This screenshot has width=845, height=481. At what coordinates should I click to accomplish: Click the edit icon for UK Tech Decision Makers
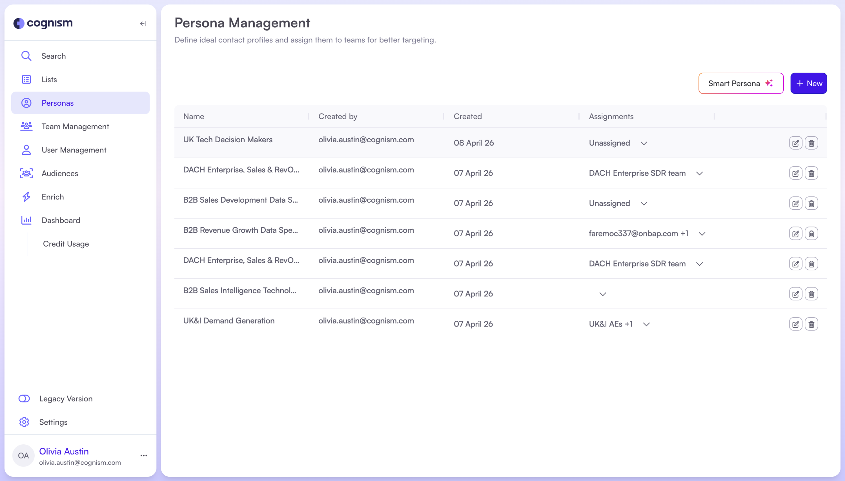coord(795,143)
